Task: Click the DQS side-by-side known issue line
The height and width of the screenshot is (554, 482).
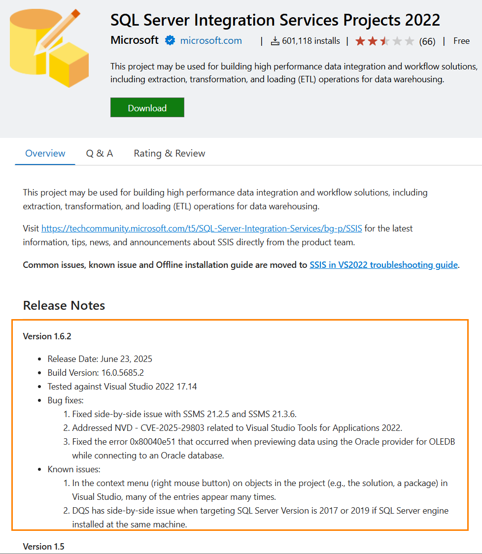Action: 260,518
